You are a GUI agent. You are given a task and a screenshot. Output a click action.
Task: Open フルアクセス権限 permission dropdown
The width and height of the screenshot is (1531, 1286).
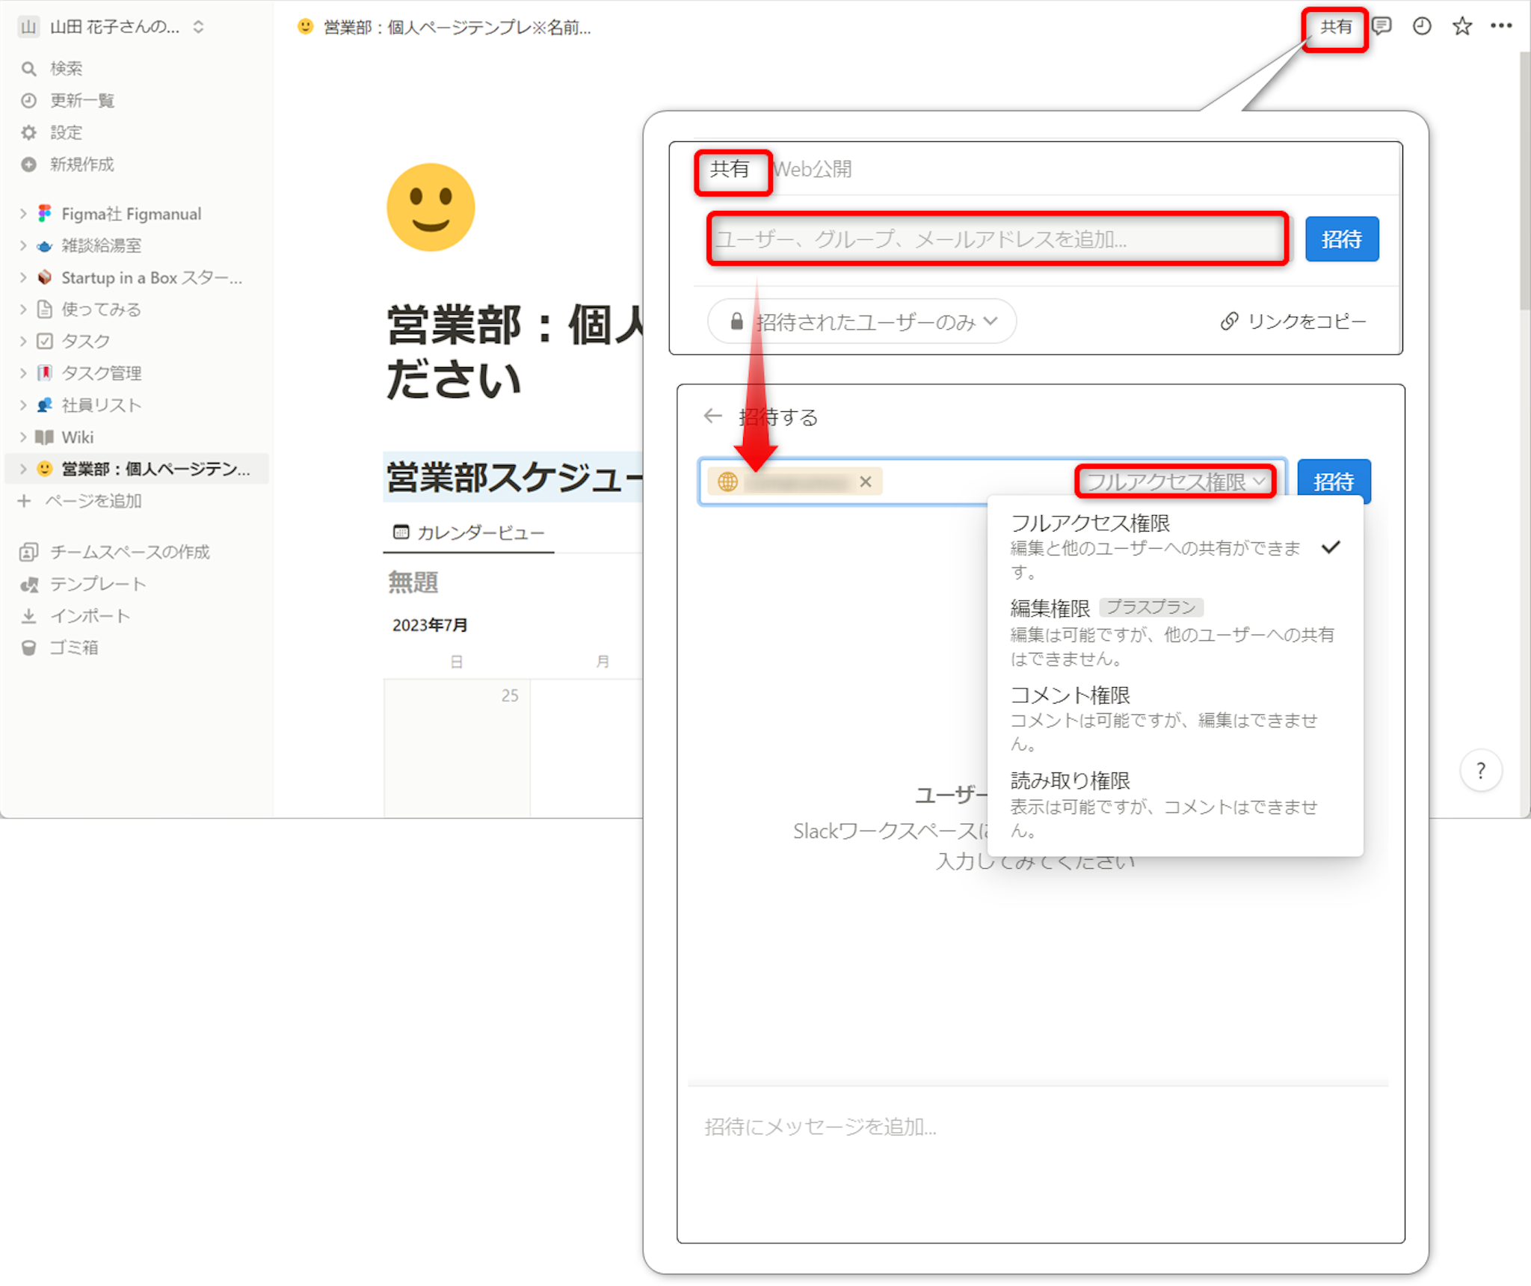point(1175,482)
